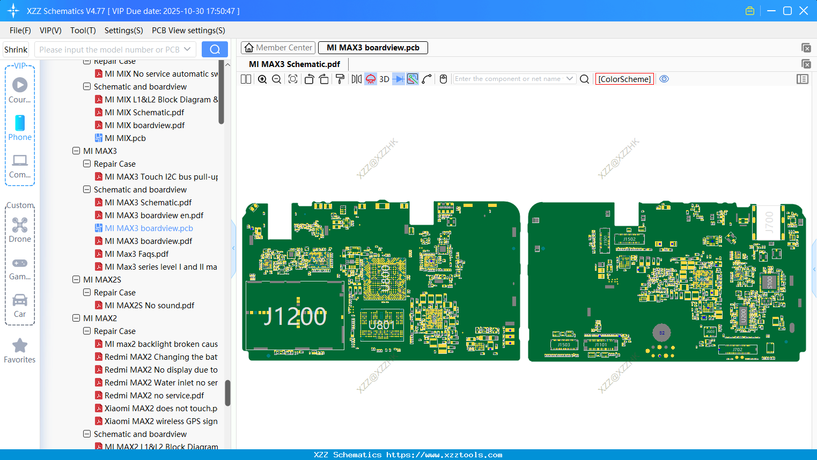Viewport: 817px width, 460px height.
Task: Toggle the red bridge-shaped toolbar icon
Action: pos(371,79)
